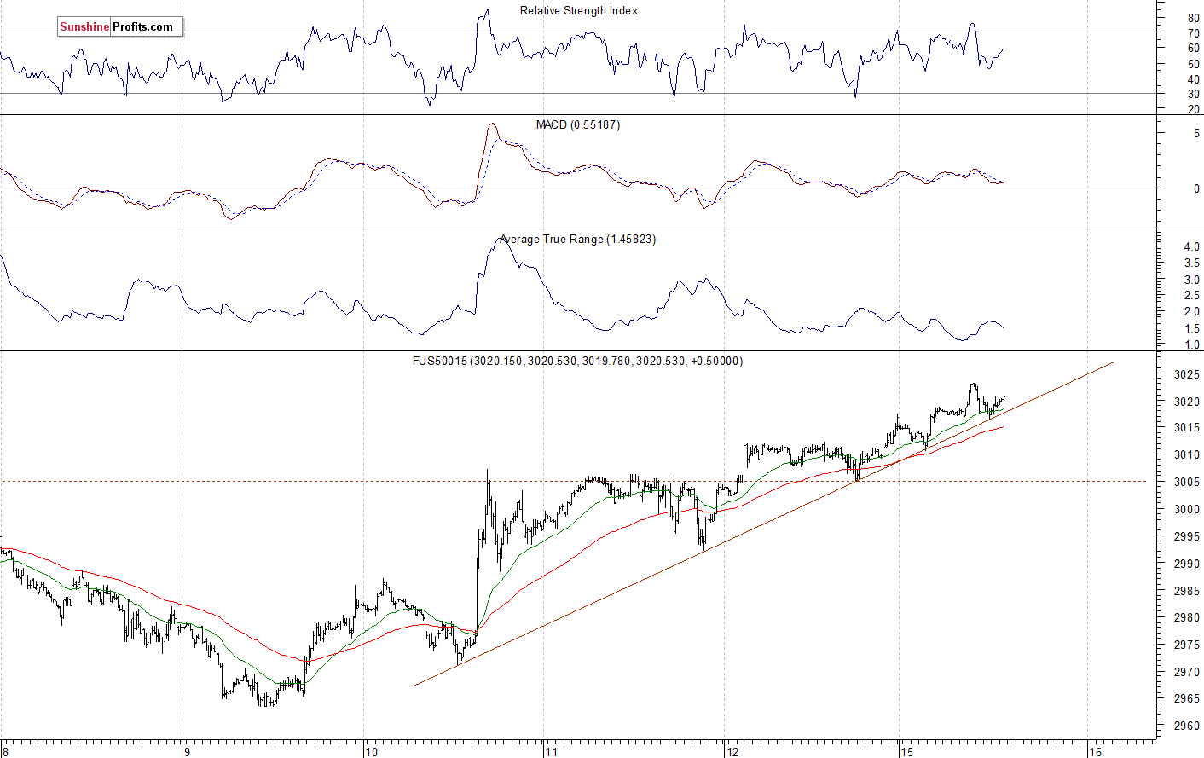Click ATR axis value 1.0

click(x=1191, y=345)
